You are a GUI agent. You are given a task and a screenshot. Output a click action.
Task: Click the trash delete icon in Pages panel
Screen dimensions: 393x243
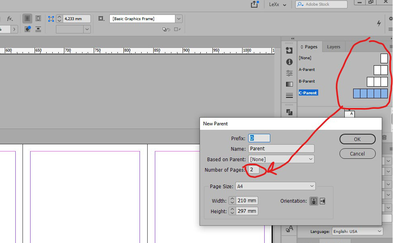tap(385, 137)
